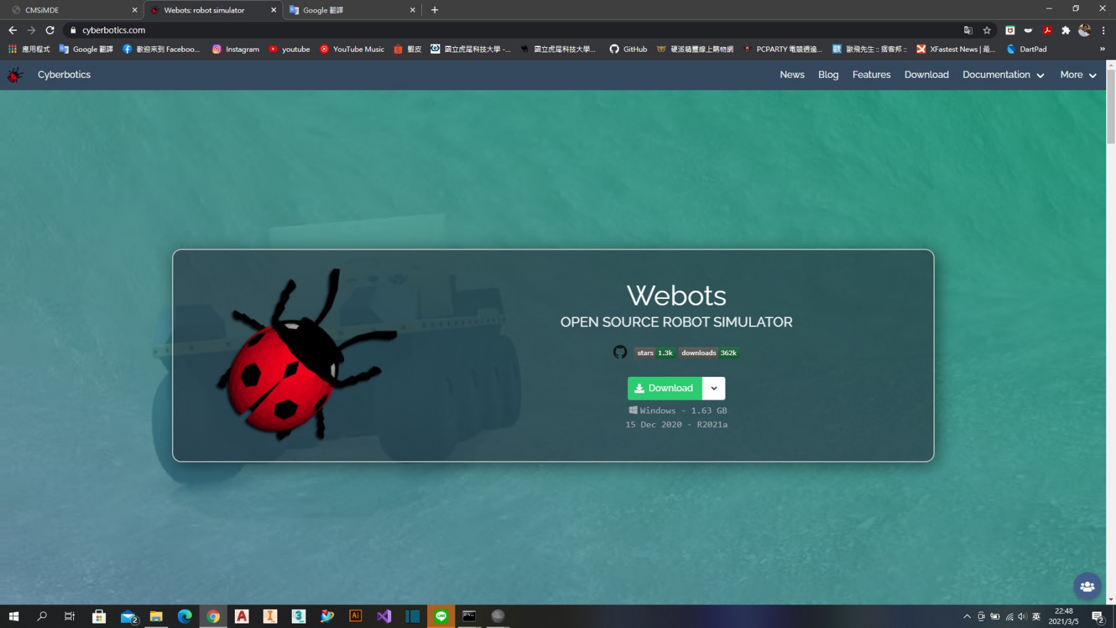The image size is (1116, 628).
Task: Click the page vertical scrollbar thumb
Action: click(1111, 105)
